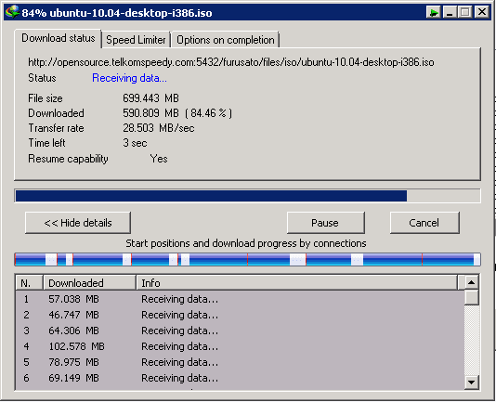Image resolution: width=496 pixels, height=402 pixels.
Task: Click the scroll up arrow in connections list
Action: [x=471, y=282]
